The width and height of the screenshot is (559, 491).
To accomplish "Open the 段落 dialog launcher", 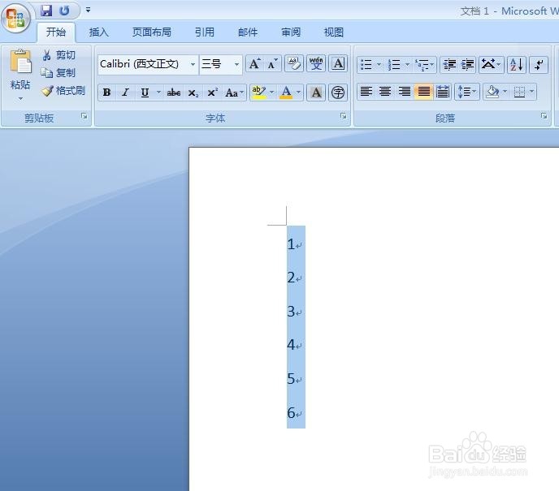I will click(544, 116).
